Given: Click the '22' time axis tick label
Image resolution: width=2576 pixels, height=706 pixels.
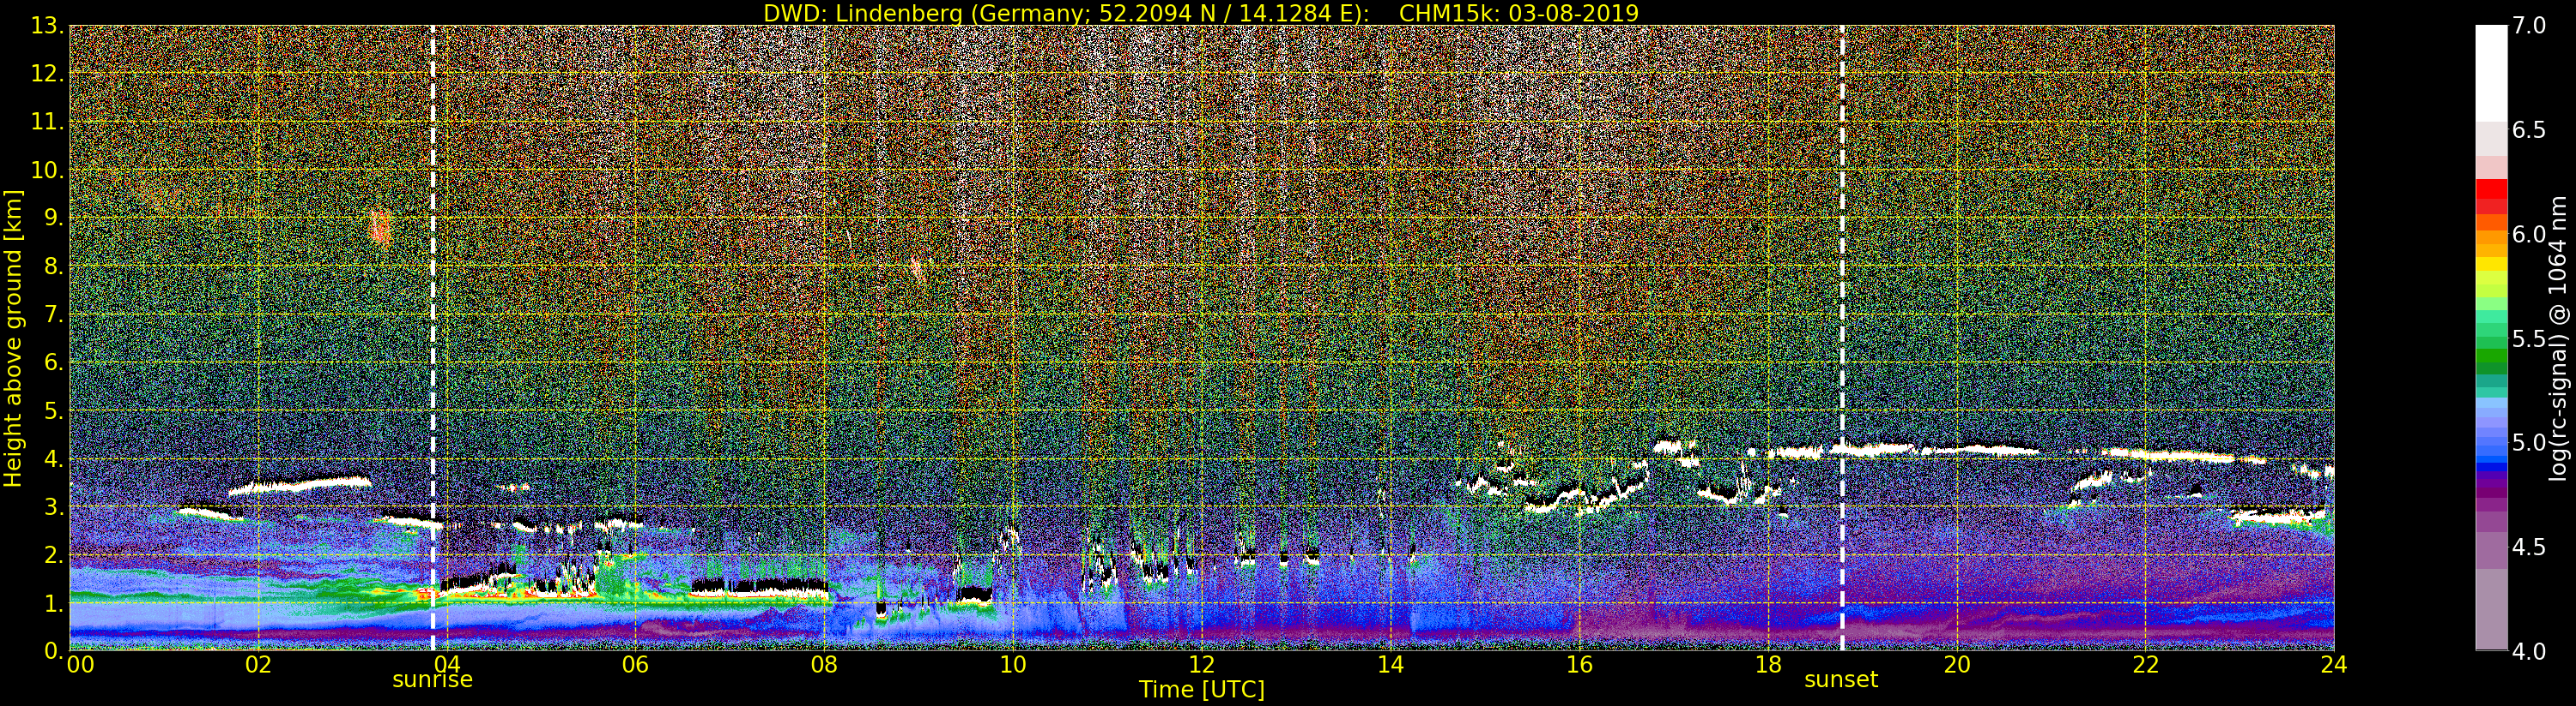Looking at the screenshot, I should pyautogui.click(x=2146, y=665).
